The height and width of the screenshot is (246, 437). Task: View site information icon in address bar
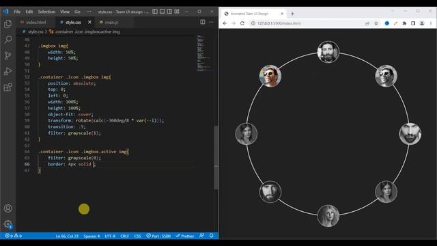click(x=253, y=23)
